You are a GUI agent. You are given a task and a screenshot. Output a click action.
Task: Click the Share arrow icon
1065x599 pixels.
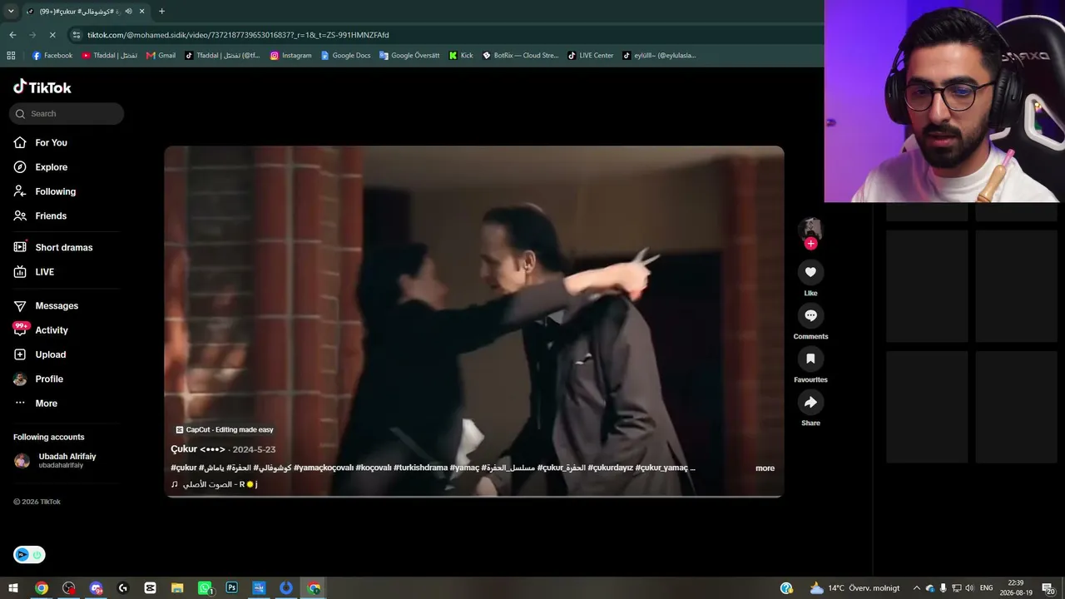click(x=810, y=403)
